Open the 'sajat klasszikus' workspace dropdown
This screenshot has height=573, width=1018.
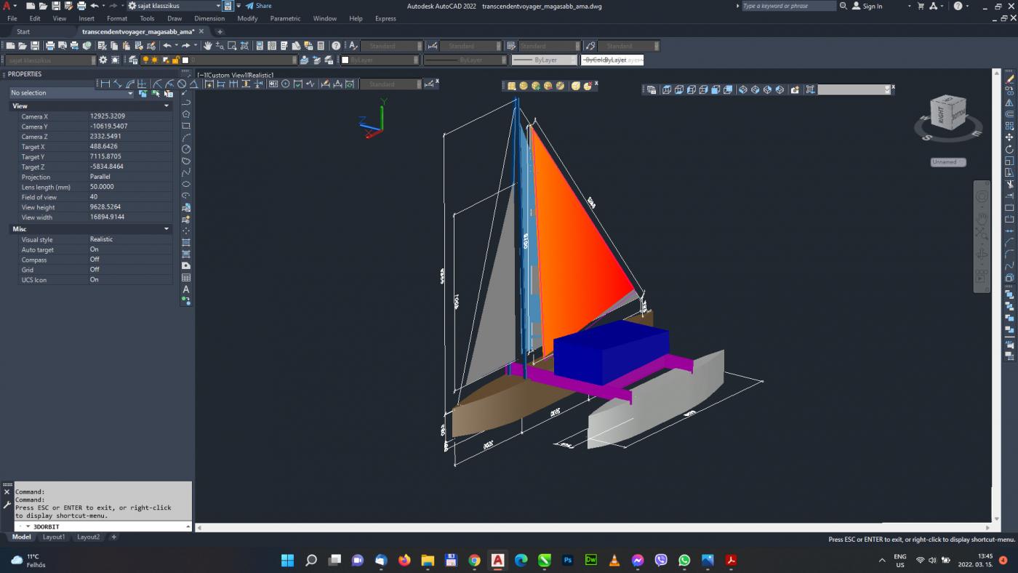pos(173,6)
